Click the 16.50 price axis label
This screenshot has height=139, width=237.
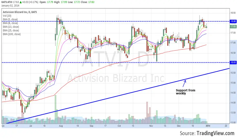tap(233, 53)
